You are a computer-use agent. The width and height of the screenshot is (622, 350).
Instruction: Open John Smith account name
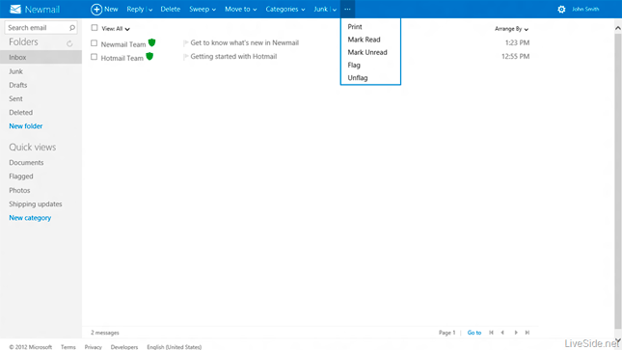click(585, 9)
